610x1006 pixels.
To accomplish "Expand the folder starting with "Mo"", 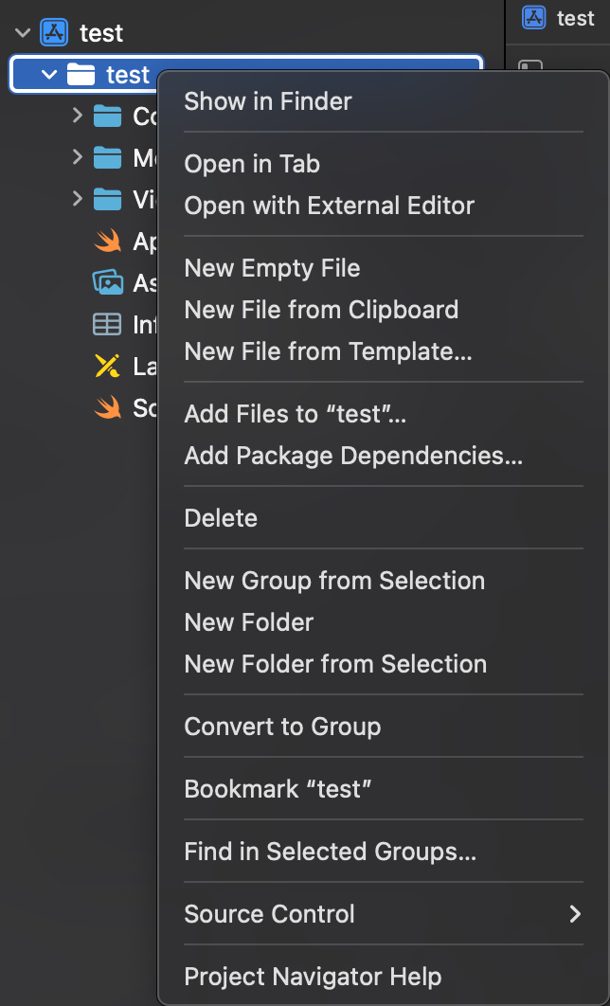I will [78, 158].
